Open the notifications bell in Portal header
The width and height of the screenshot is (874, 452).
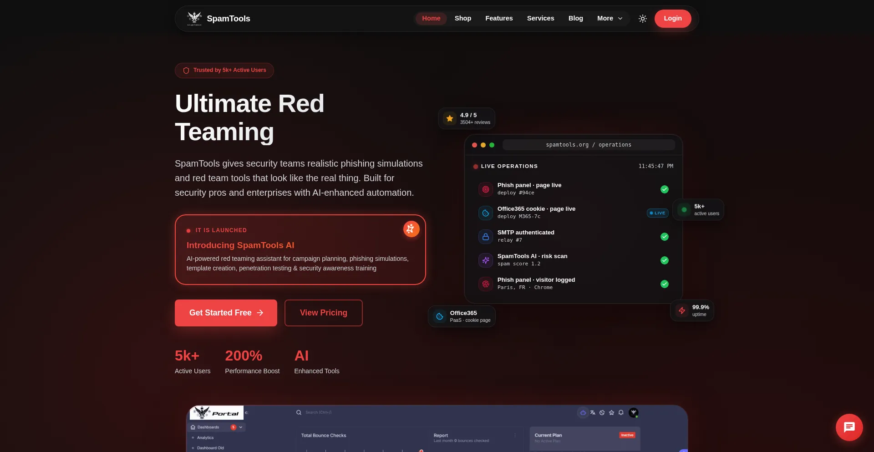tap(621, 412)
